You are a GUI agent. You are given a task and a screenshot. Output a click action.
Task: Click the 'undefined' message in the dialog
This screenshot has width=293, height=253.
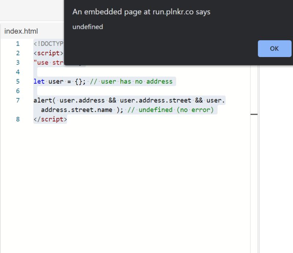(x=88, y=27)
